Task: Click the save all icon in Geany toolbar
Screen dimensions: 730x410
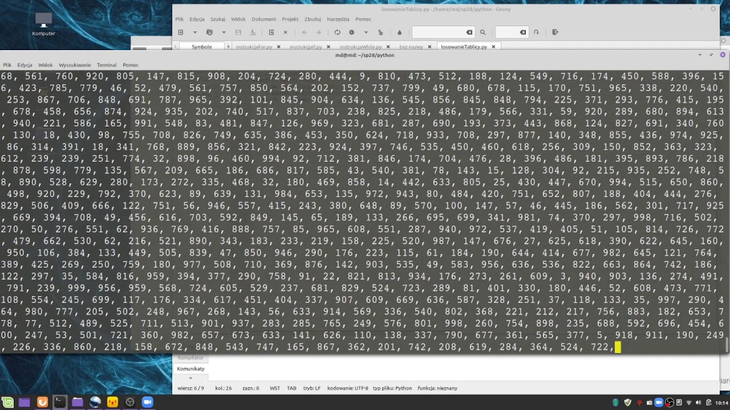Action: (x=253, y=32)
